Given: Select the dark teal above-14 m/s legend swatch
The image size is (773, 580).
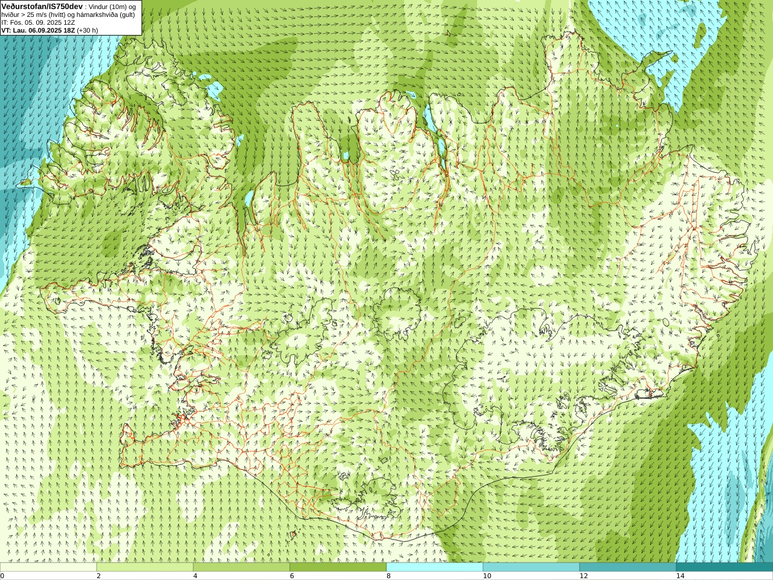Looking at the screenshot, I should click(x=725, y=567).
